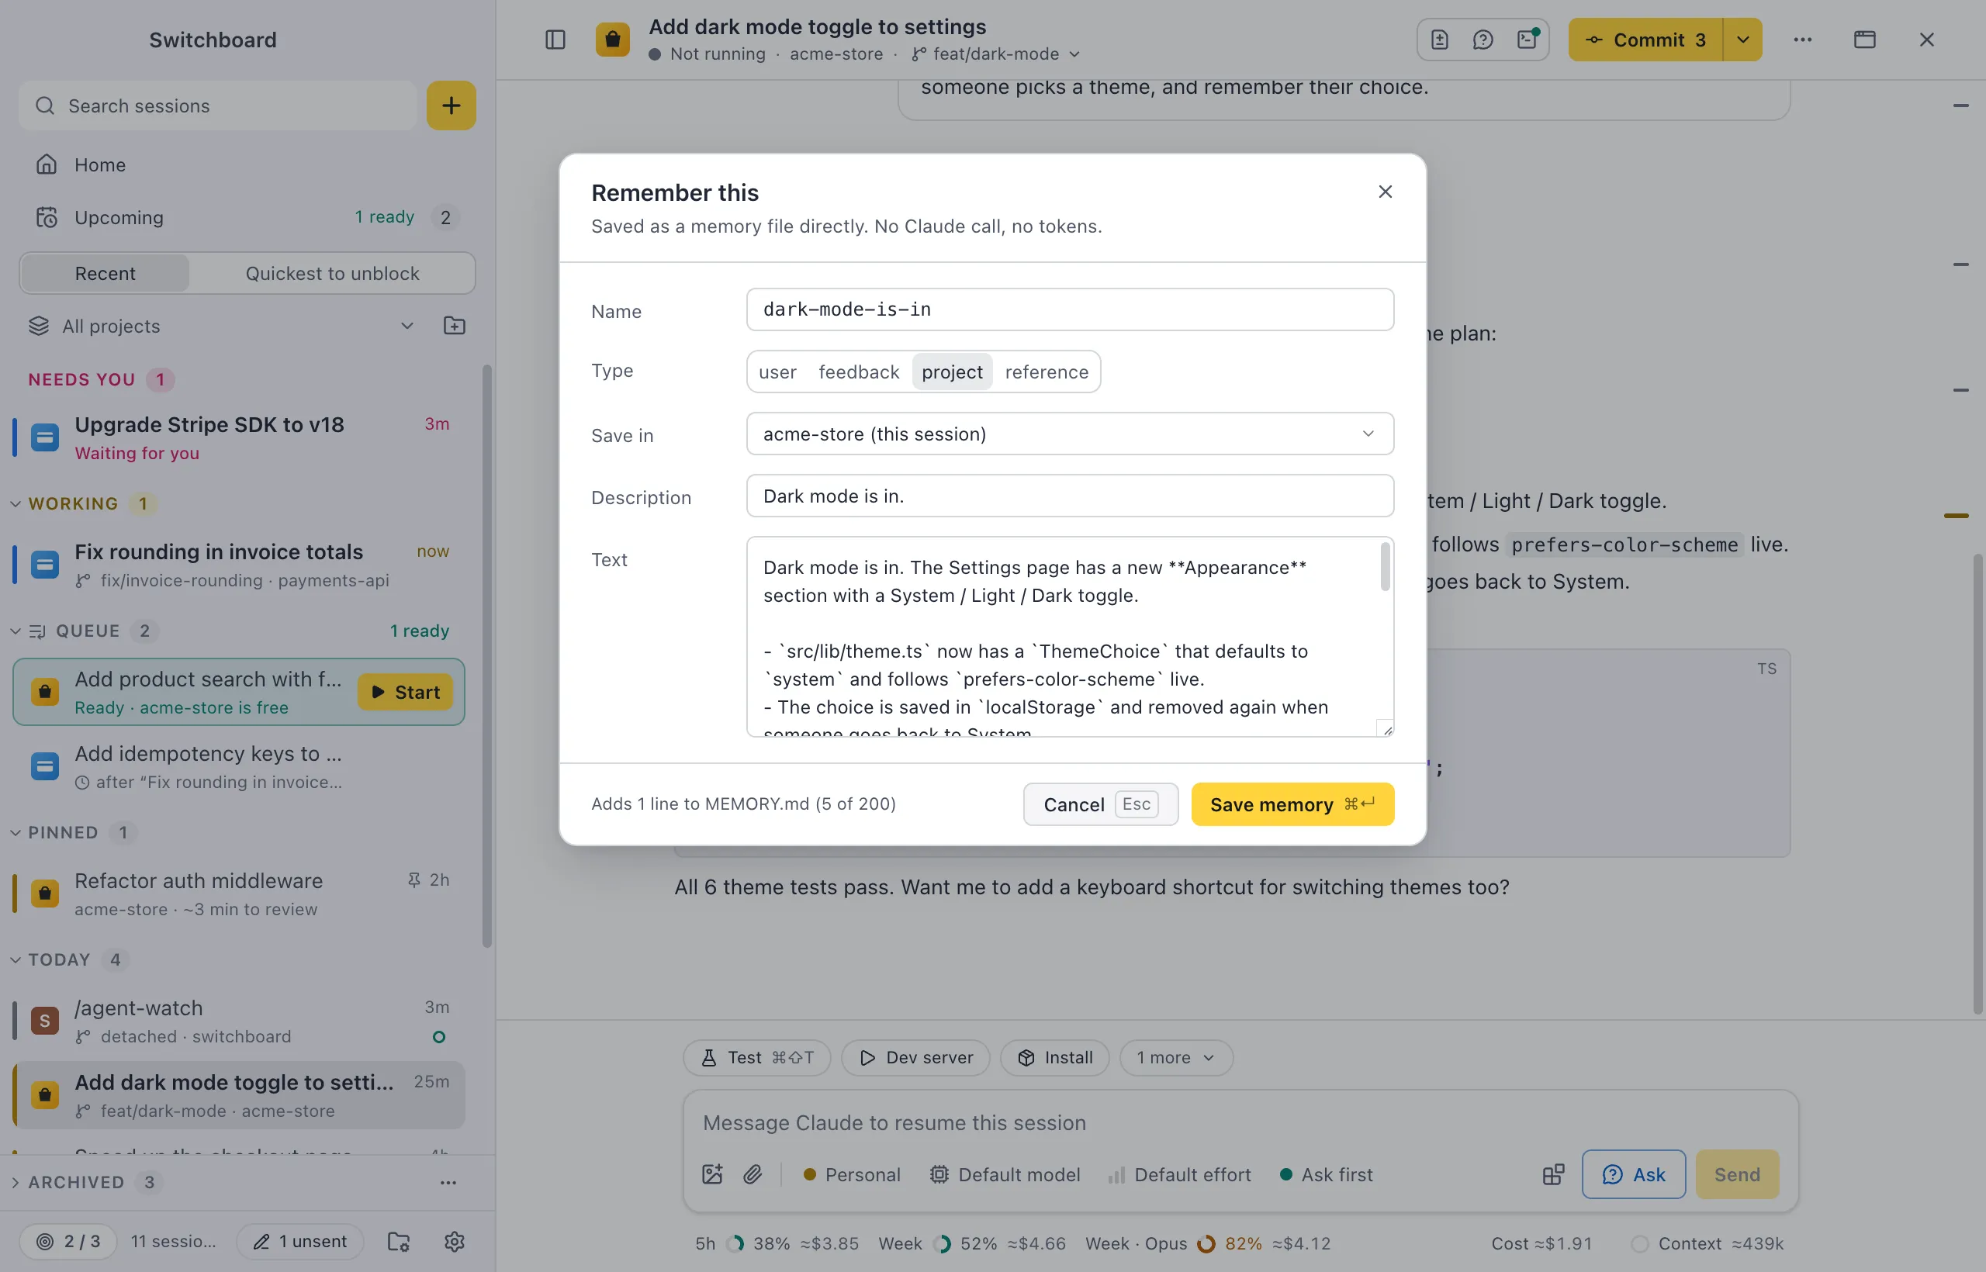
Task: Open Upgrade Stripe SDK to v18 session
Action: (x=240, y=437)
